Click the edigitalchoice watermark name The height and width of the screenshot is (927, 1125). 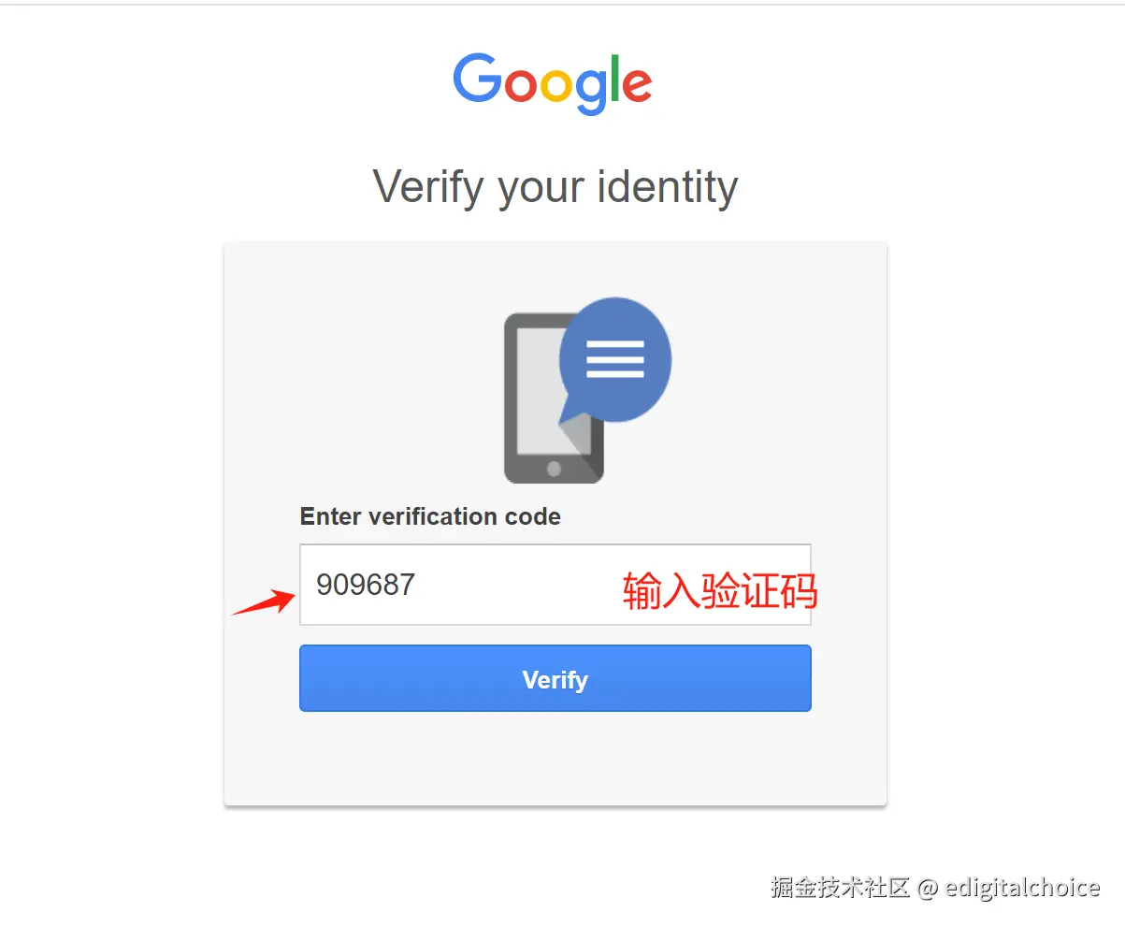(x=1023, y=887)
